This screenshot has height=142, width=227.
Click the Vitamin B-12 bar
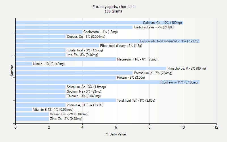[x=24, y=110]
